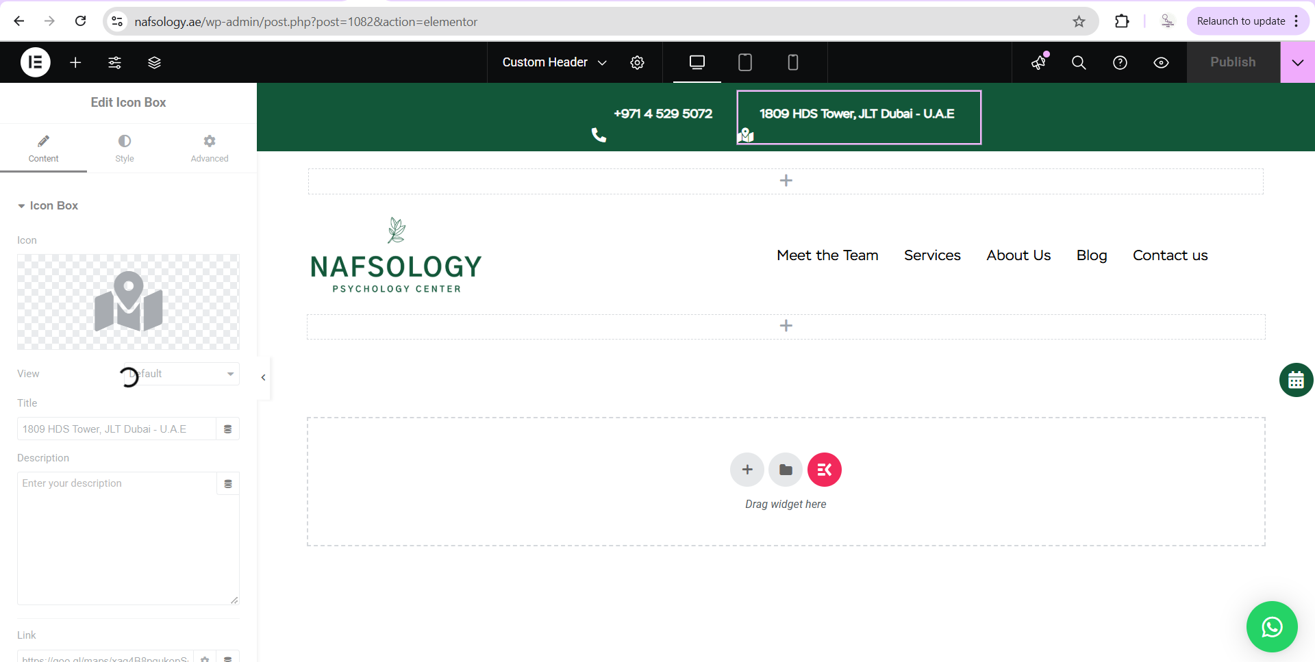Open About Us menu item
Viewport: 1315px width, 662px height.
pos(1018,255)
